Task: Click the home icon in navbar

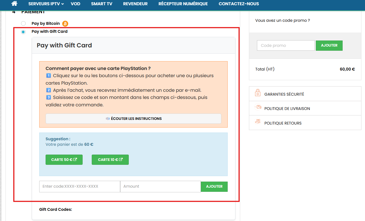Action: [x=14, y=4]
